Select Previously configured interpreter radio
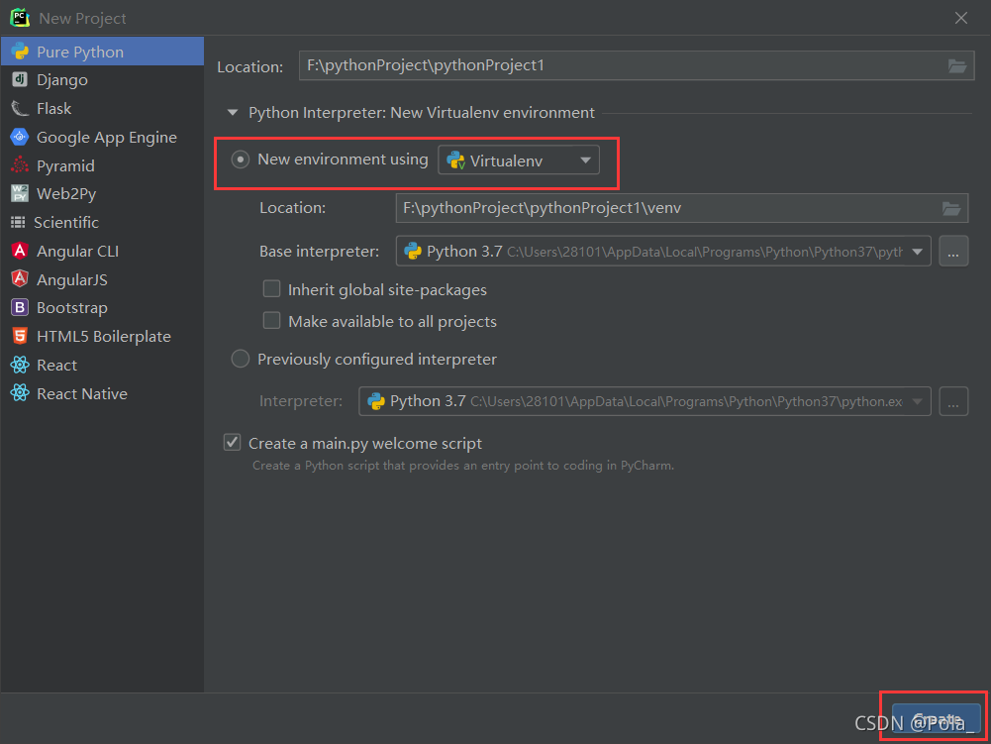991x744 pixels. click(241, 359)
